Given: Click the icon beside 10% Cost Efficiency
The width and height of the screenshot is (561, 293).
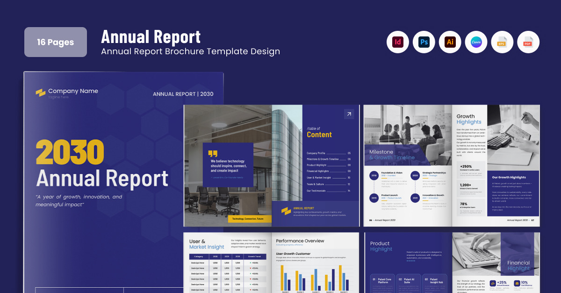Looking at the screenshot, I should point(517,283).
